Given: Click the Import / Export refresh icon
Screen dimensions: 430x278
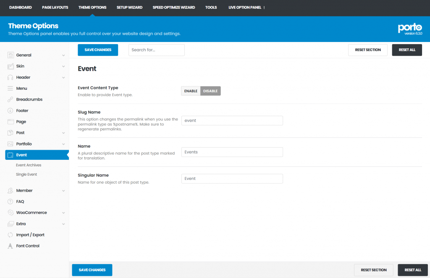Looking at the screenshot, I should [10, 235].
